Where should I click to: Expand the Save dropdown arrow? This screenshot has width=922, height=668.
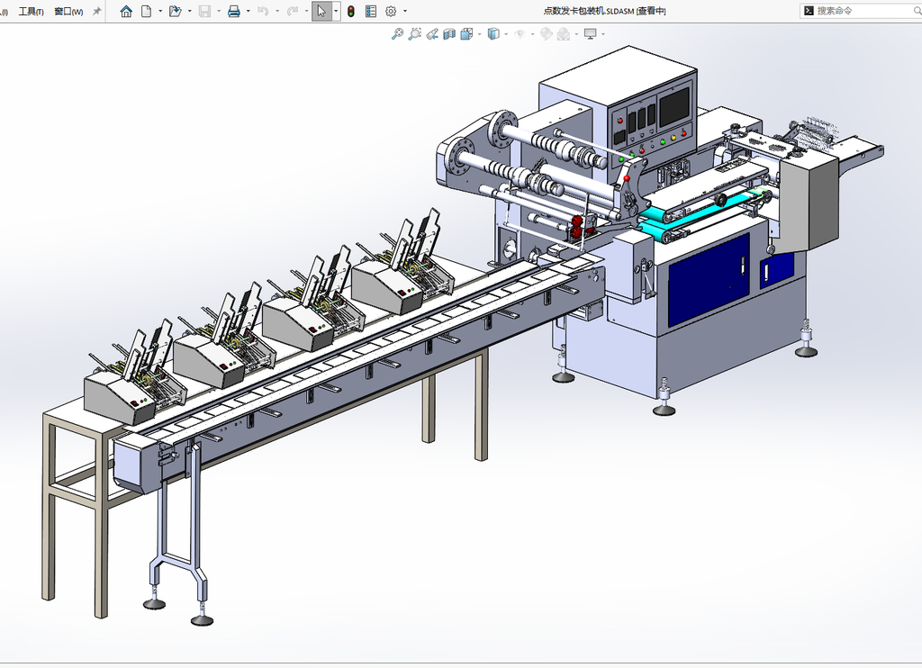click(219, 11)
